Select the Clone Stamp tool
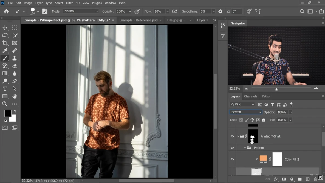The width and height of the screenshot is (325, 183). pos(15,58)
